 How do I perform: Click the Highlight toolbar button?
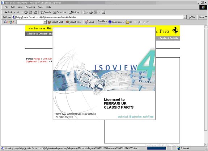click(144, 22)
